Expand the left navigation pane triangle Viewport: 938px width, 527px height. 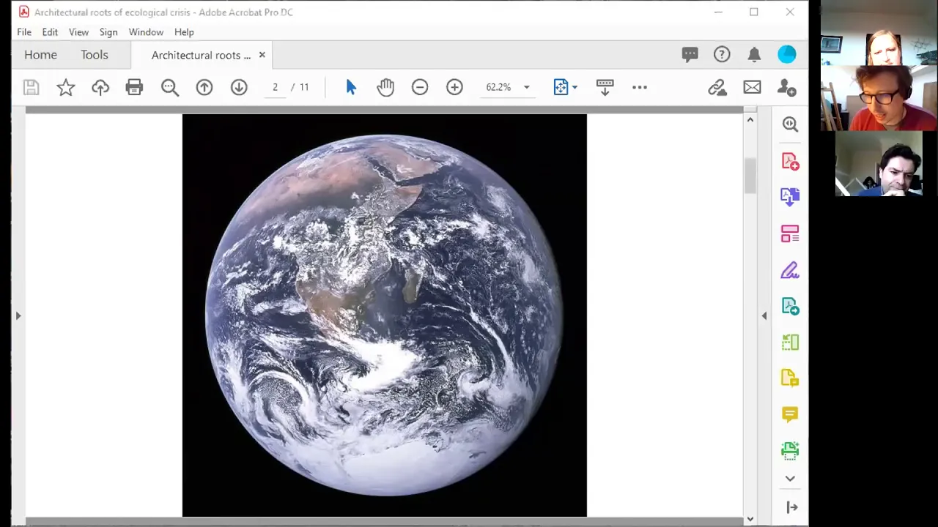click(18, 315)
